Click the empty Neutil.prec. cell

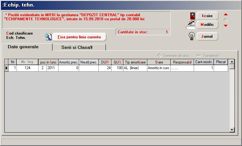coord(89,68)
